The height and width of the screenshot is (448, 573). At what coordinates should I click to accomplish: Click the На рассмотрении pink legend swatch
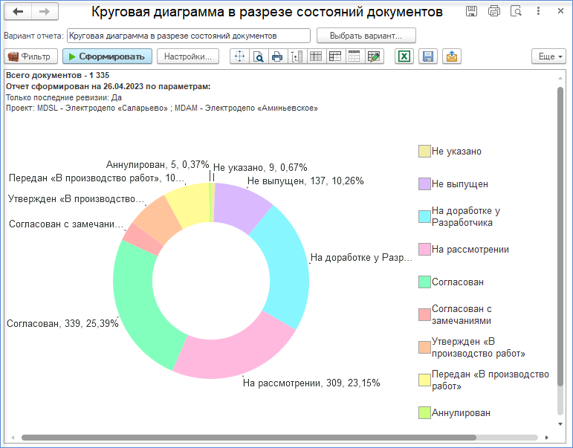tap(424, 250)
